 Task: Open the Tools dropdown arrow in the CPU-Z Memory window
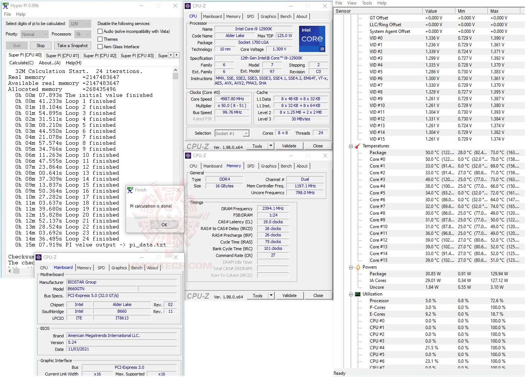click(271, 295)
